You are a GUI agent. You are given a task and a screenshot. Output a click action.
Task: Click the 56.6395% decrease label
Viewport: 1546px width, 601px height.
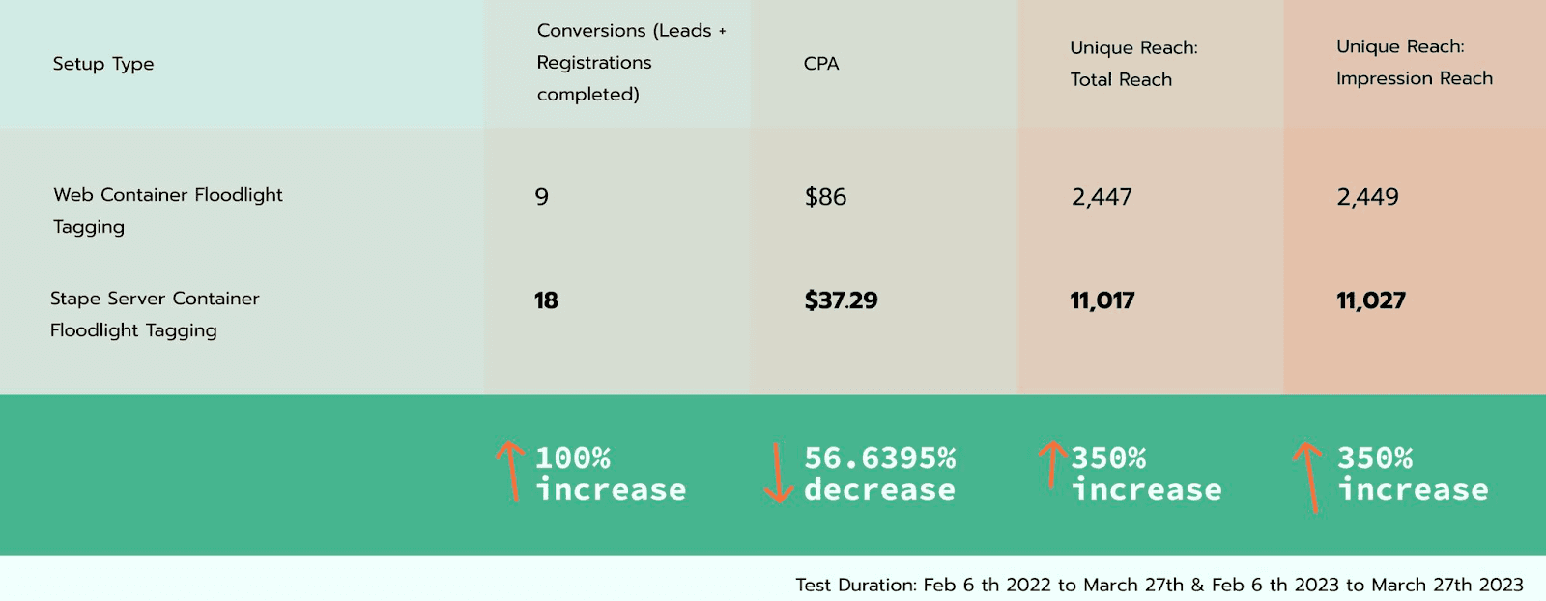click(x=879, y=473)
